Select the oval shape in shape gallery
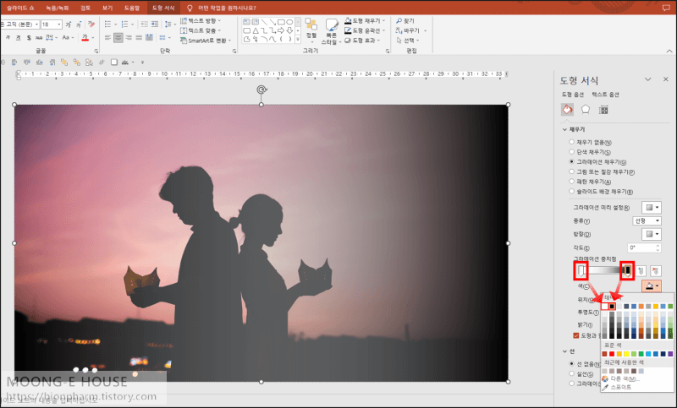The image size is (677, 408). pos(289,22)
